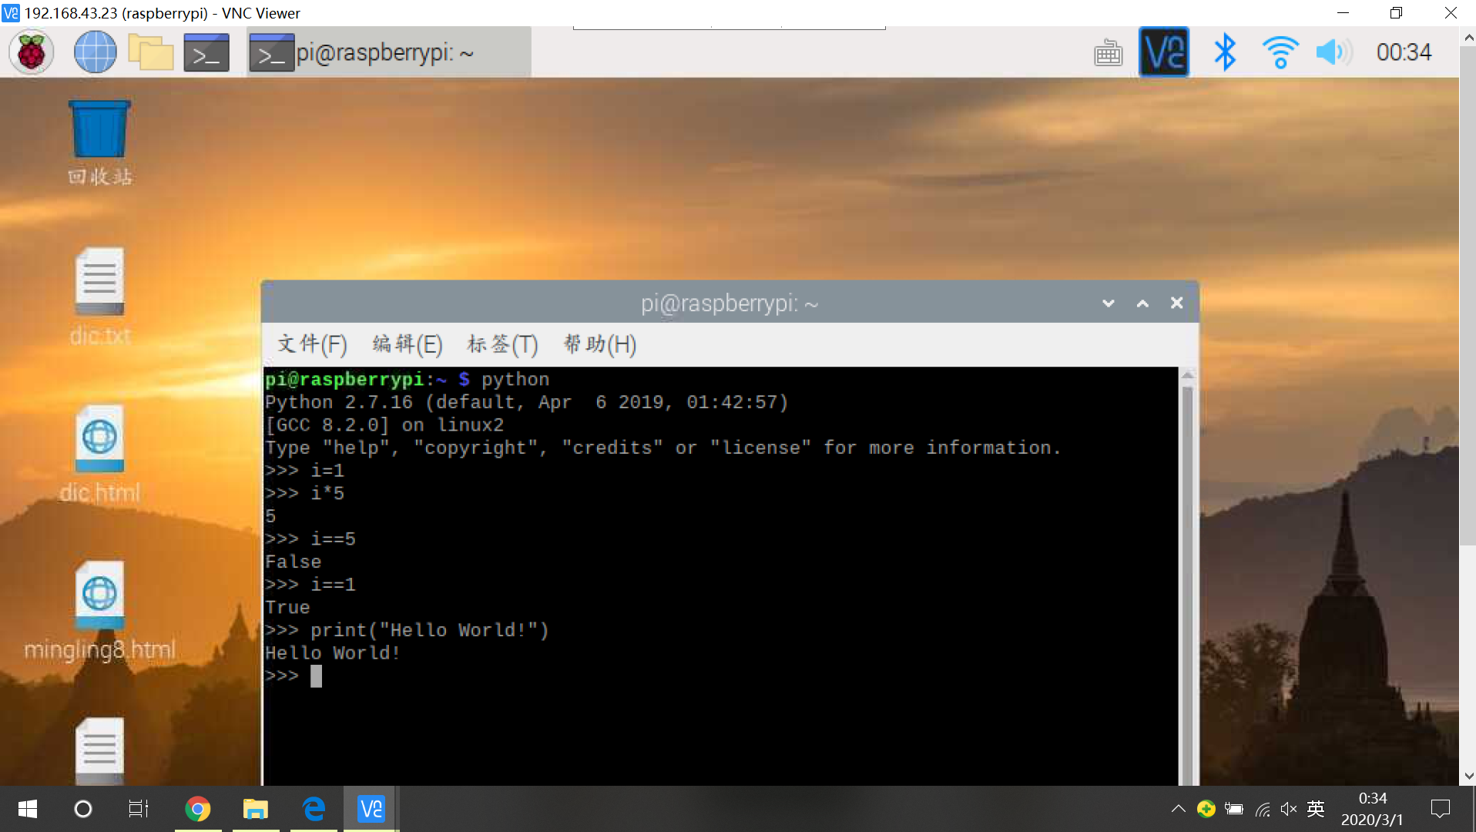The height and width of the screenshot is (832, 1476).
Task: Show hidden icons in Windows tray
Action: 1178,809
